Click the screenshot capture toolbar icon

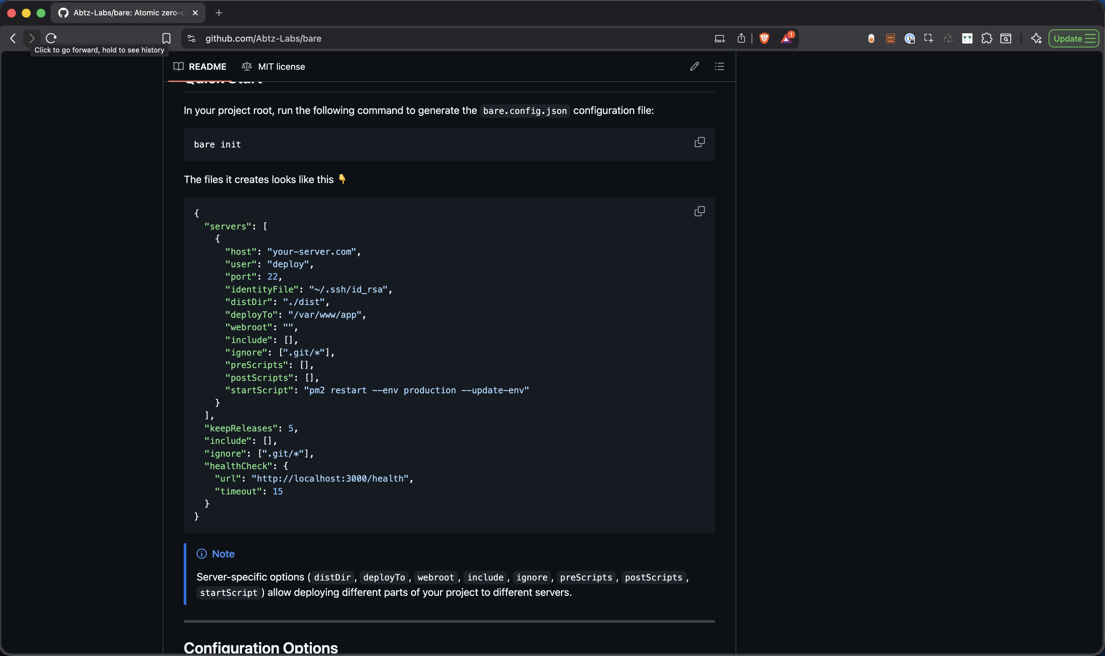coord(929,38)
